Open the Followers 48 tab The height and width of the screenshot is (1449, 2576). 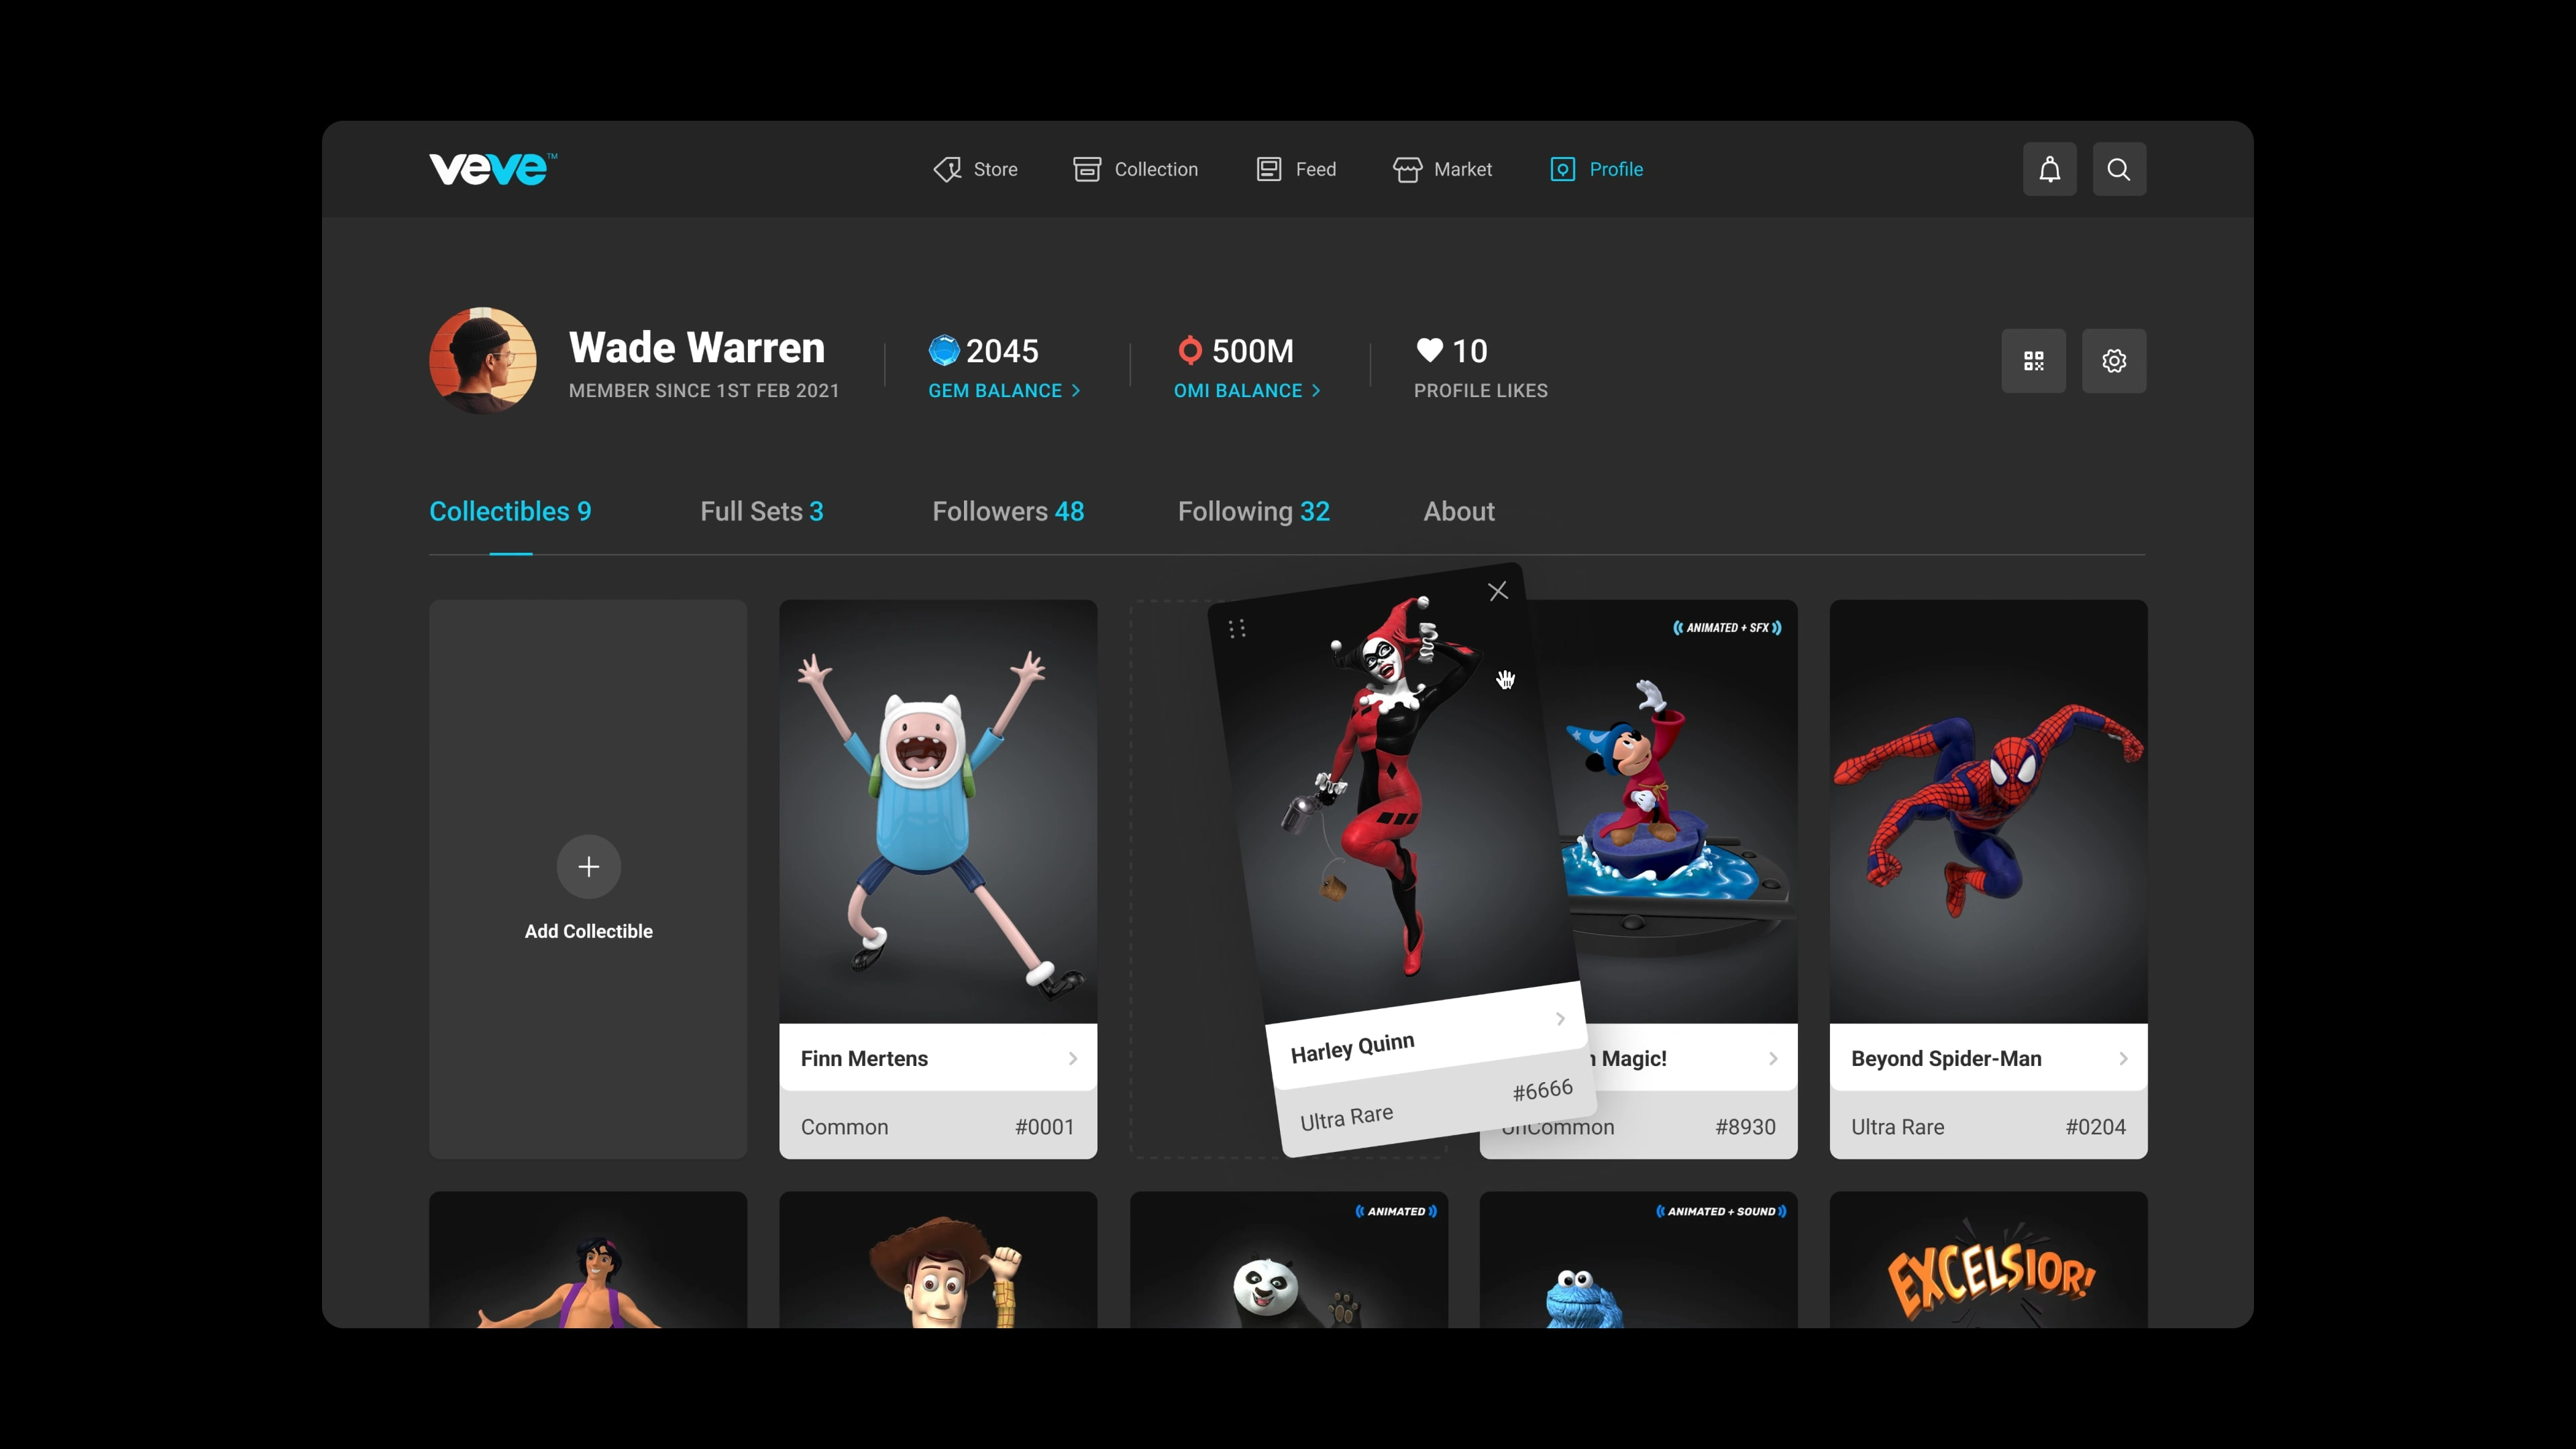[1007, 511]
